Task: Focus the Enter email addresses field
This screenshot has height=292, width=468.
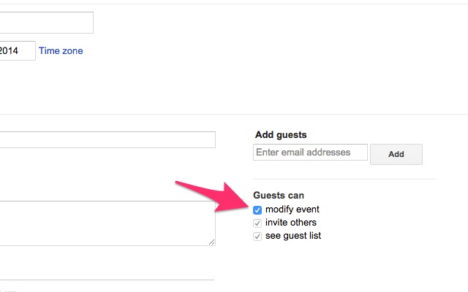Action: [x=309, y=153]
